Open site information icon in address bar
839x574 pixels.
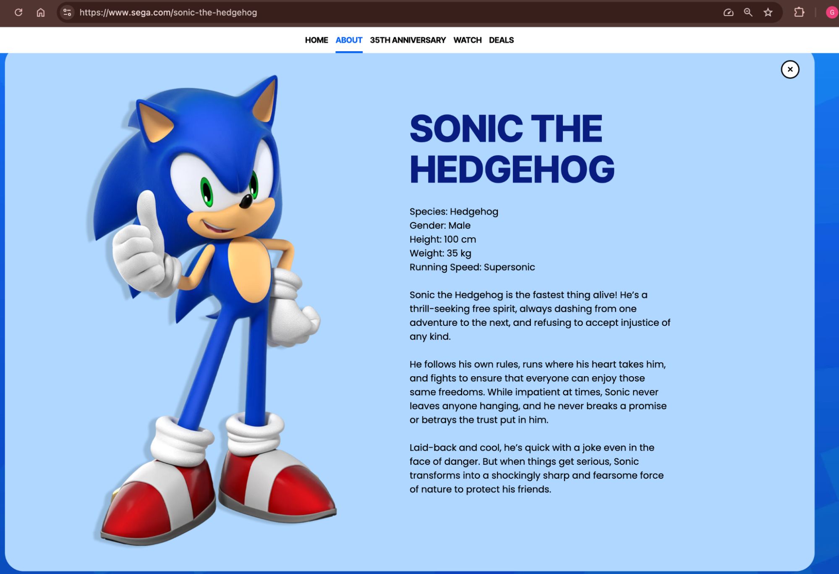pyautogui.click(x=67, y=13)
